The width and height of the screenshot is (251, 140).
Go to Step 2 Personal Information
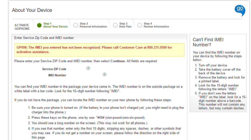[93, 25]
